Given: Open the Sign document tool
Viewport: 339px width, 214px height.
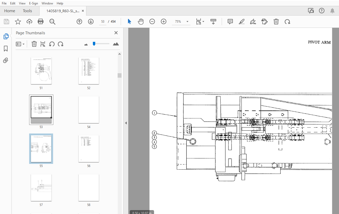Looking at the screenshot, I should pos(253,22).
